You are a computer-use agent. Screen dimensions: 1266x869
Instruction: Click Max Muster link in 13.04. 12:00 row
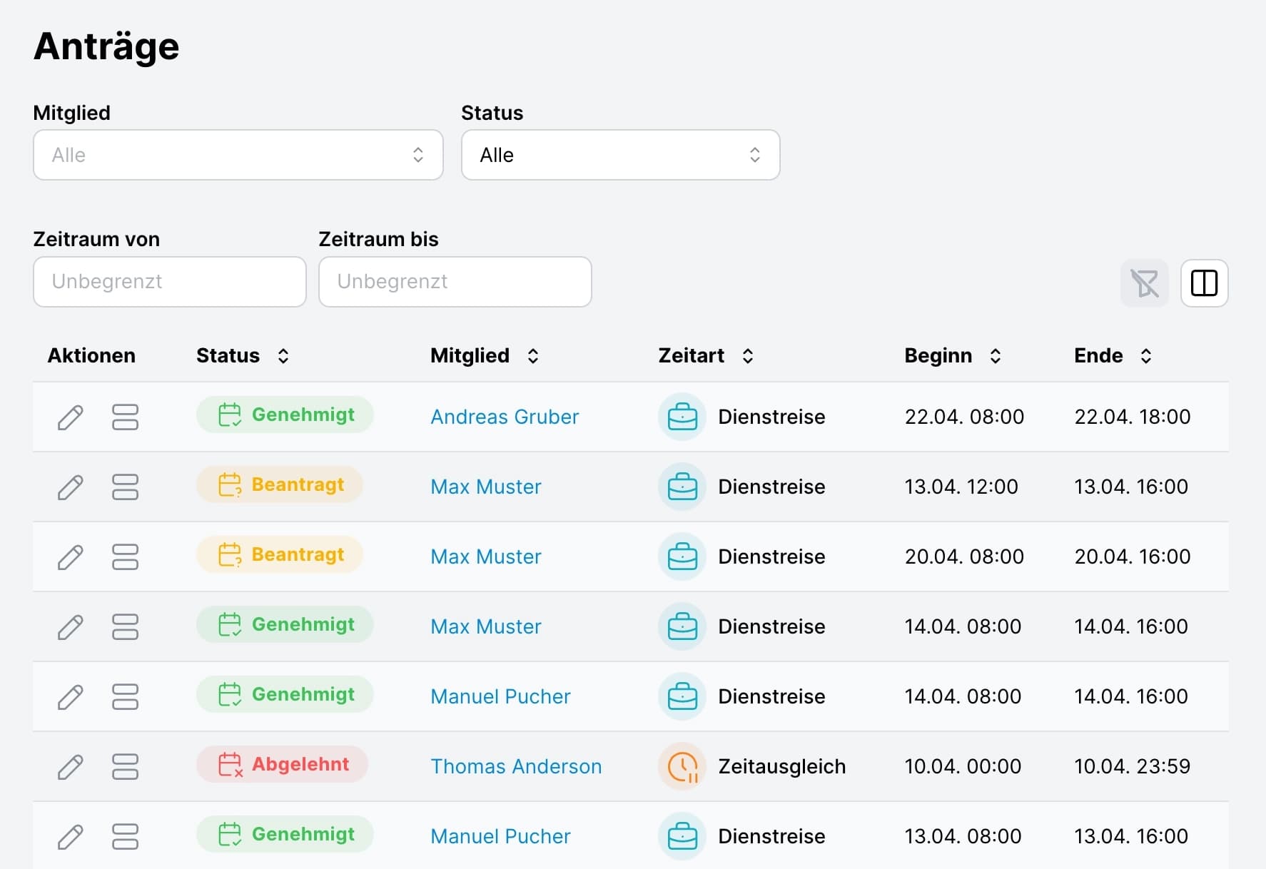click(486, 487)
